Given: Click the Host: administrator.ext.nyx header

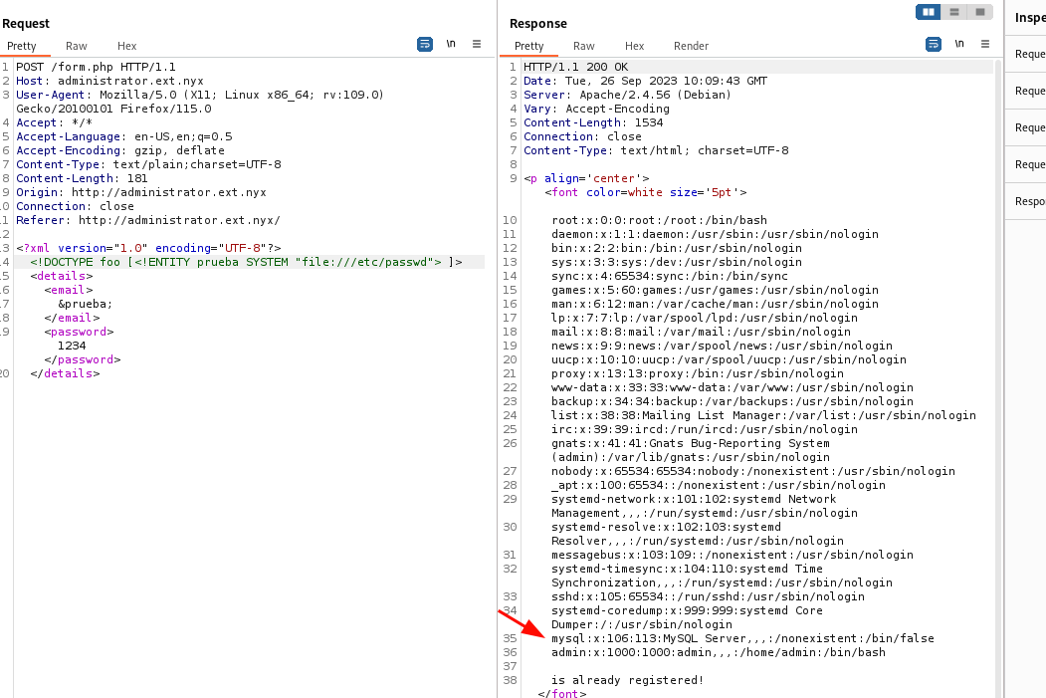Looking at the screenshot, I should pos(110,81).
